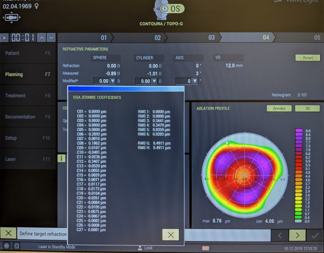The image size is (324, 253).
Task: Close the OSA Zernike Coefficients dialog
Action: coord(171,235)
